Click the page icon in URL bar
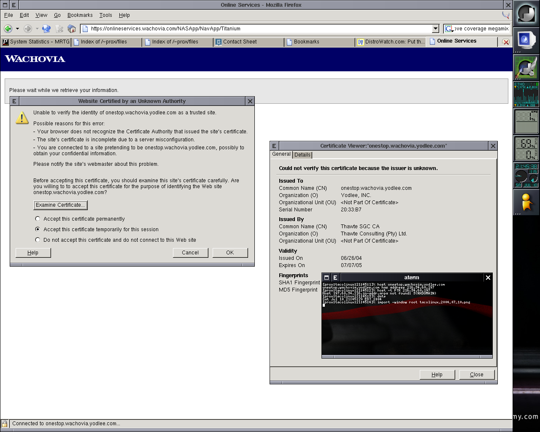The width and height of the screenshot is (540, 432). 85,29
